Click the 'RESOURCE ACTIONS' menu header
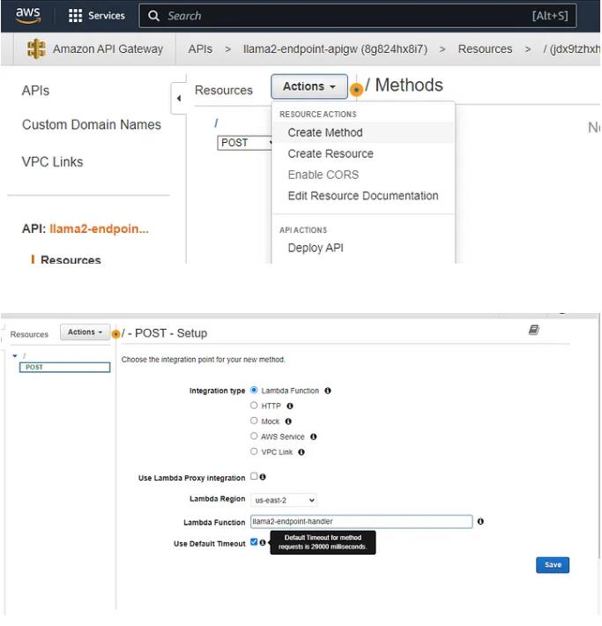 click(318, 115)
